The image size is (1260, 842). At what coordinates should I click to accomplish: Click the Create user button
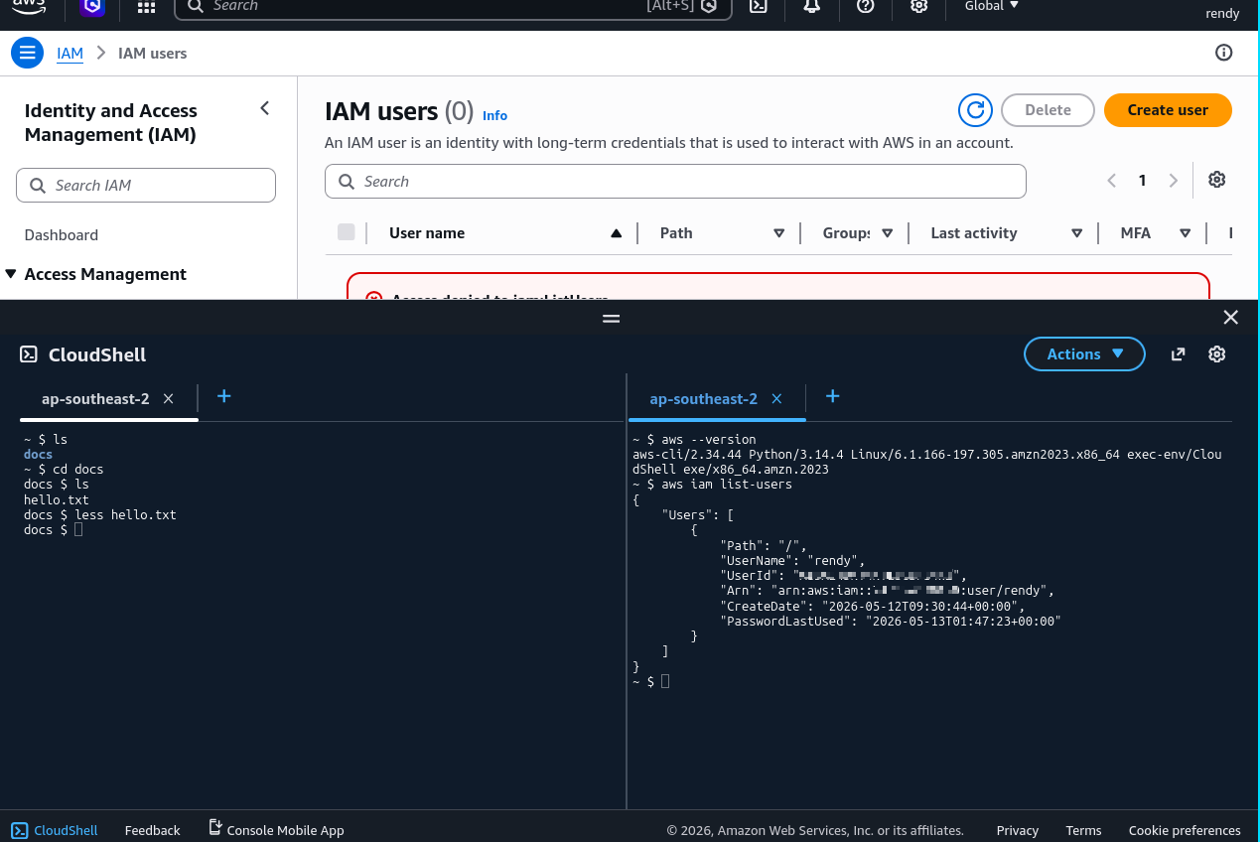coord(1168,110)
